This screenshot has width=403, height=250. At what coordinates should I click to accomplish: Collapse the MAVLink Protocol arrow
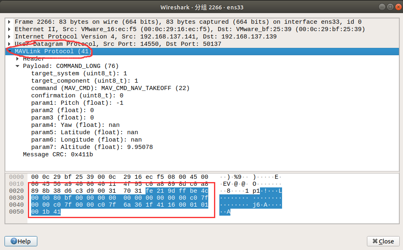coord(9,51)
